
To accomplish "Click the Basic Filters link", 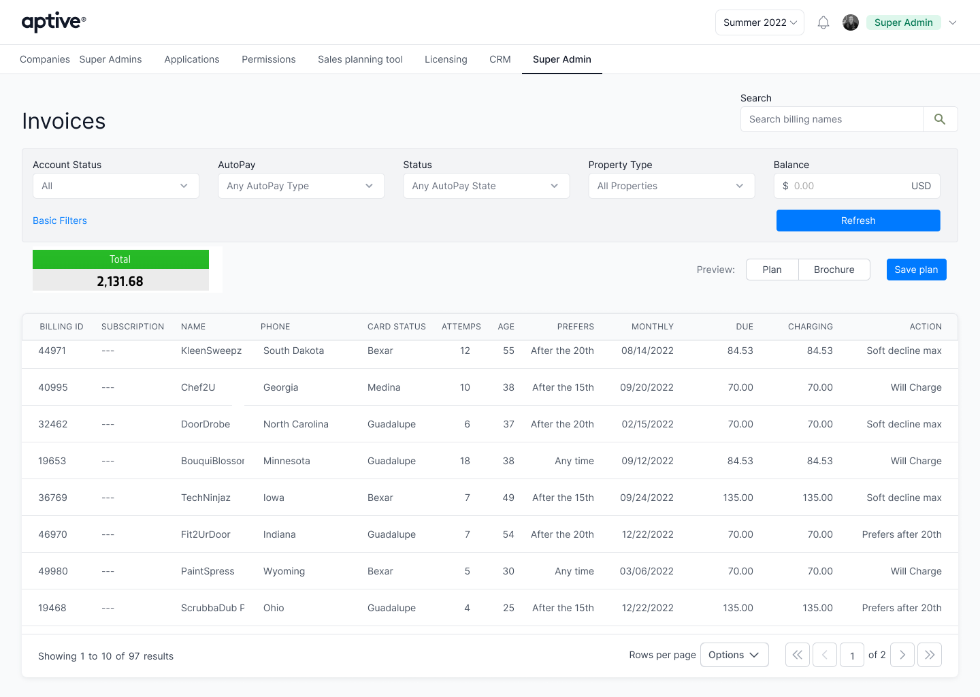I will pyautogui.click(x=60, y=221).
